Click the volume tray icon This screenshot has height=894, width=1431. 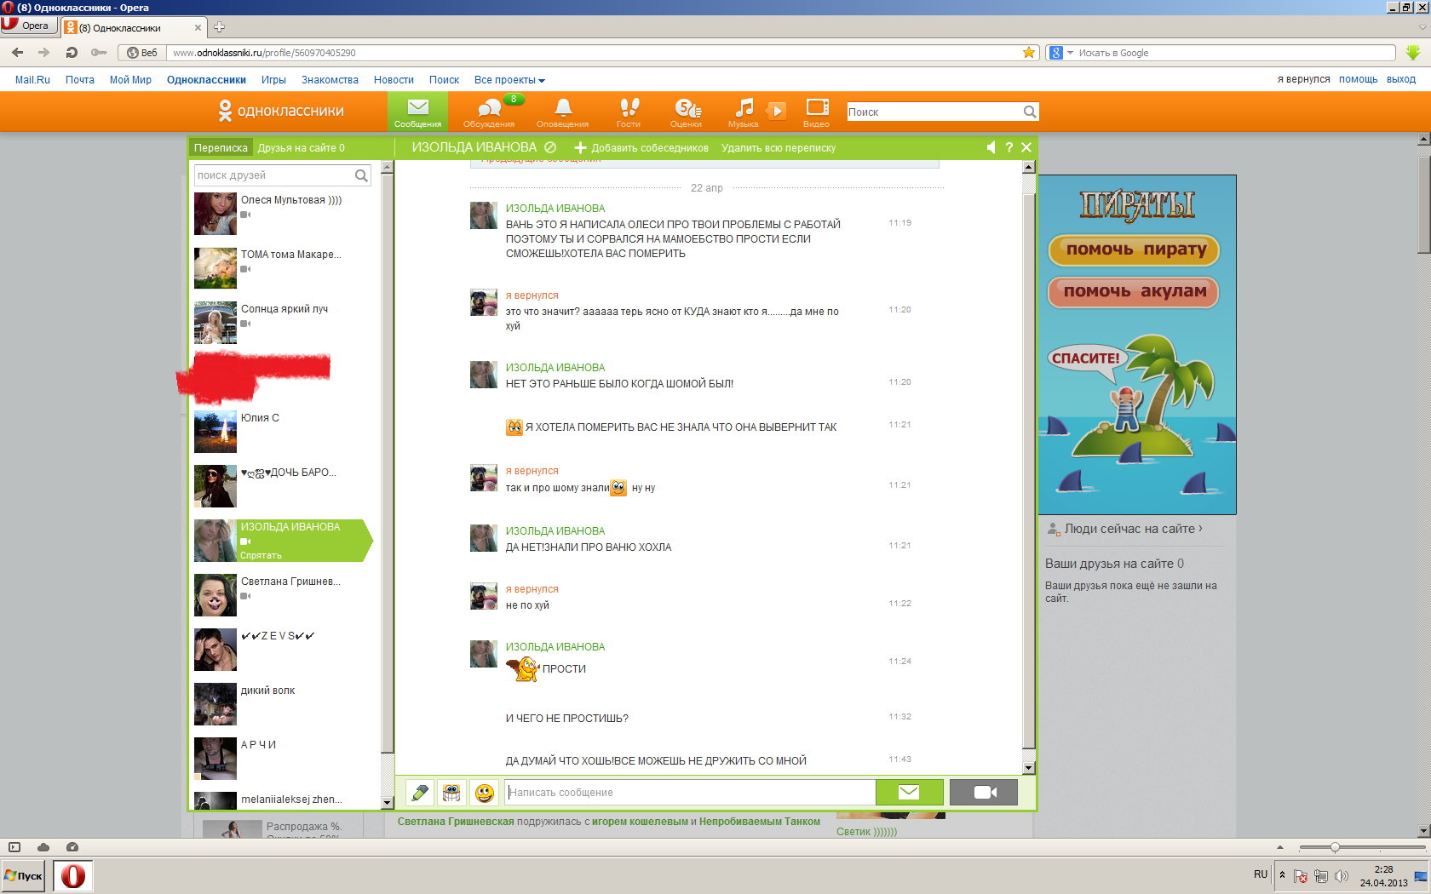click(1342, 876)
